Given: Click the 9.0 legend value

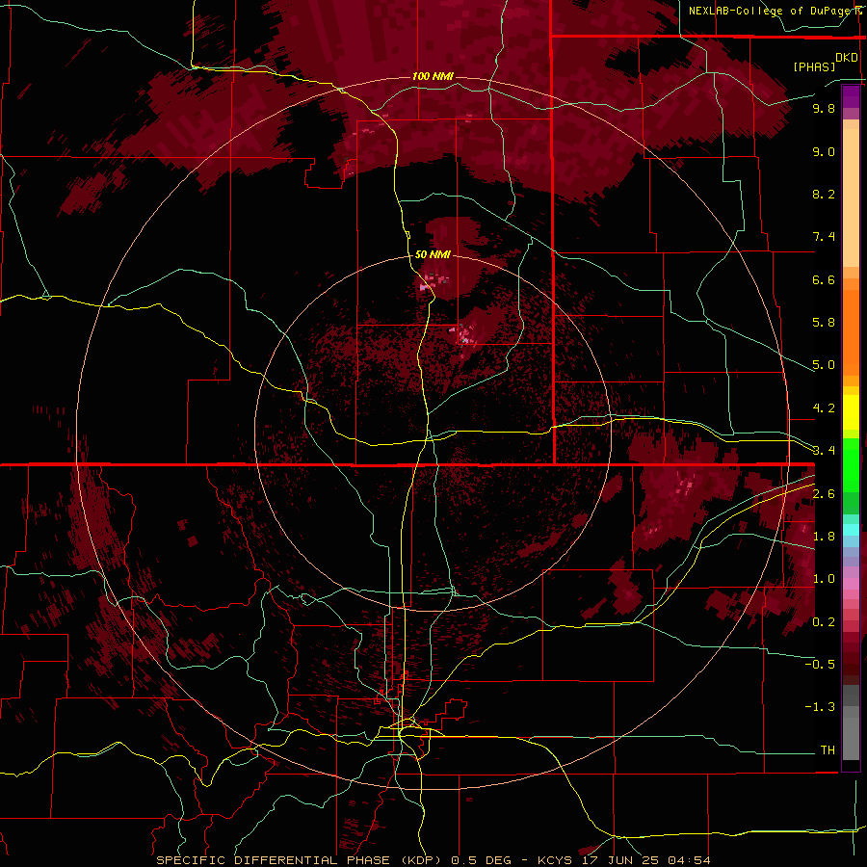Looking at the screenshot, I should tap(824, 151).
